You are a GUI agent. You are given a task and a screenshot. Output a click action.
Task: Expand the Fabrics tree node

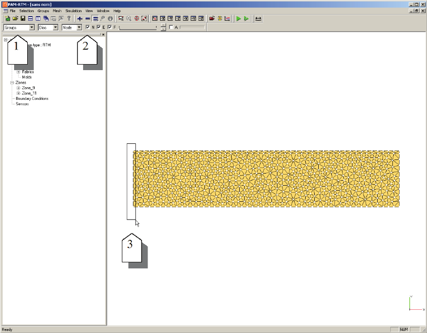click(18, 72)
